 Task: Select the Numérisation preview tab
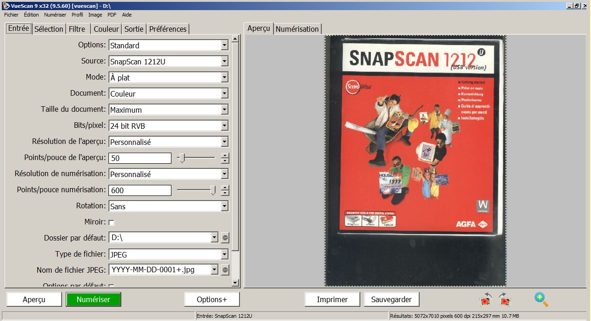coord(297,29)
